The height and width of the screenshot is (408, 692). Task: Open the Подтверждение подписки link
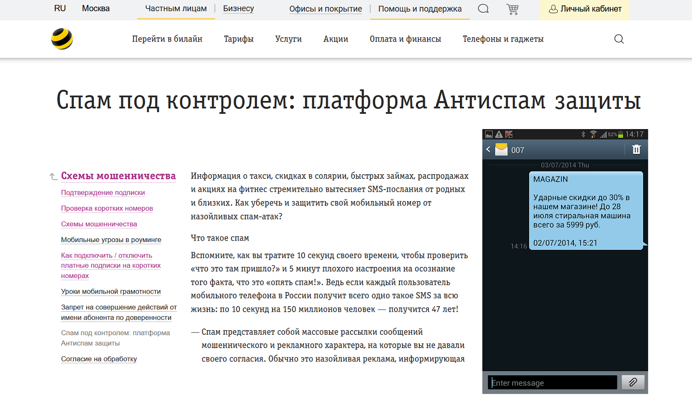103,193
